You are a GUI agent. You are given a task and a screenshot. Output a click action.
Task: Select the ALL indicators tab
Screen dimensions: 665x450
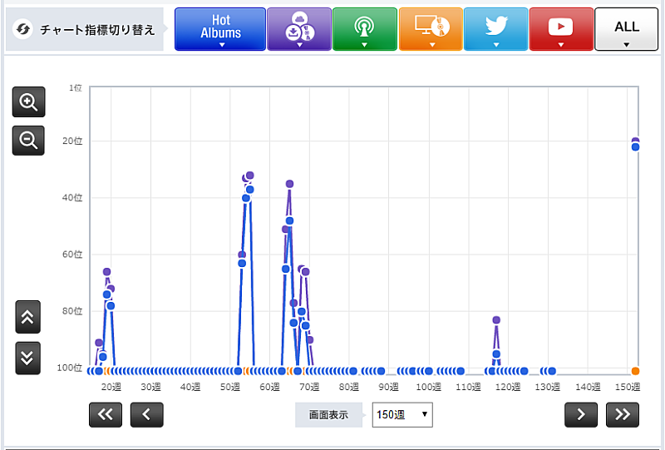click(x=626, y=29)
